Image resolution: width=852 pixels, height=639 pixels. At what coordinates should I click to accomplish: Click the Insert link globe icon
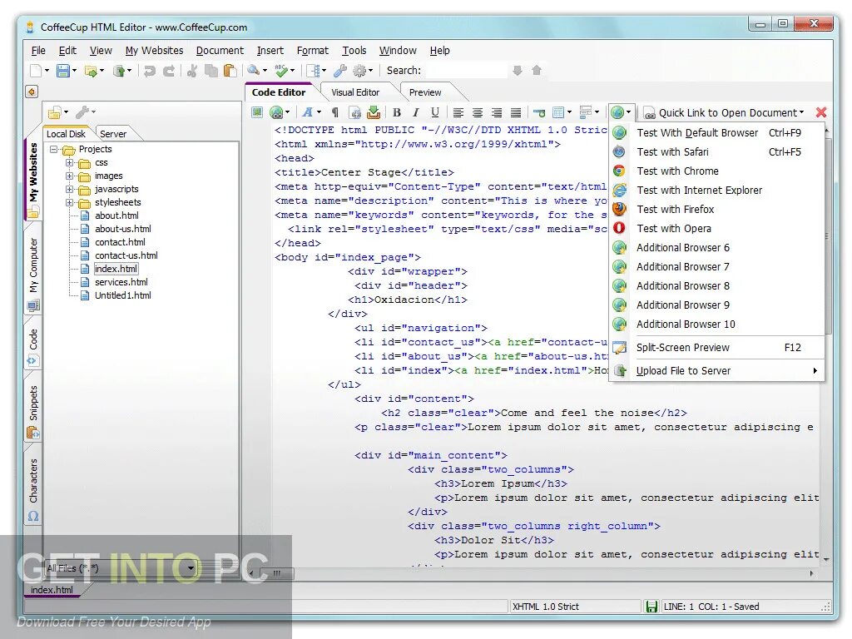276,112
